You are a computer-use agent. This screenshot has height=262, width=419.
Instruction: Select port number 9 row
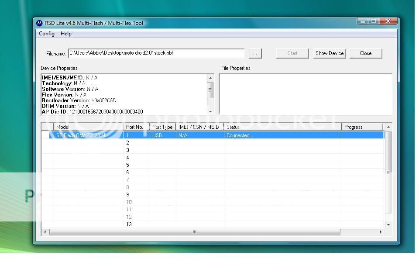(213, 195)
